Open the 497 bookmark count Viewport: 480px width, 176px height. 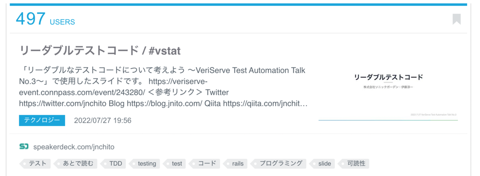pos(30,19)
